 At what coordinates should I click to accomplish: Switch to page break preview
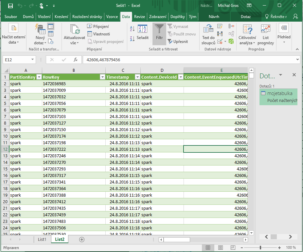pyautogui.click(x=232, y=247)
